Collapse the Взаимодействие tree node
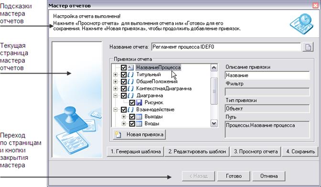The width and height of the screenshot is (321, 187). click(x=116, y=110)
